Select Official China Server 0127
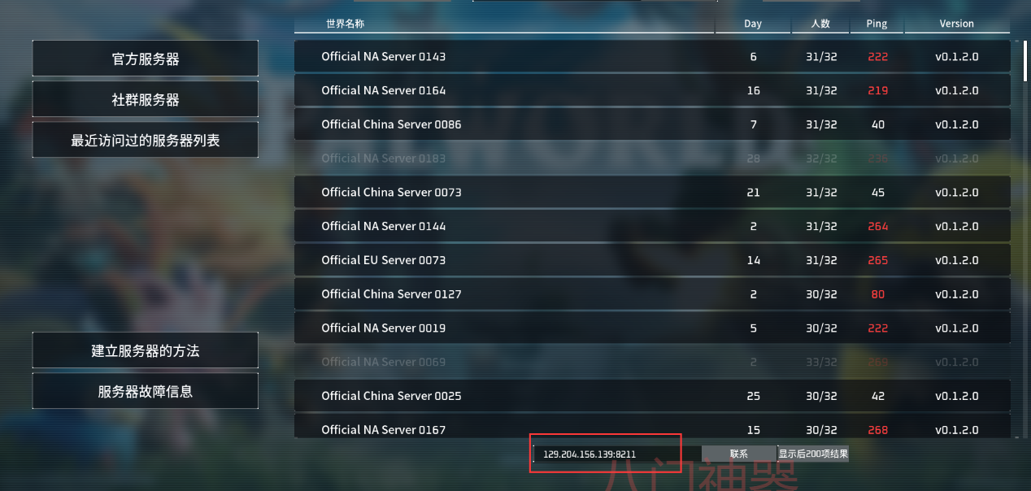The width and height of the screenshot is (1031, 491). (x=652, y=294)
